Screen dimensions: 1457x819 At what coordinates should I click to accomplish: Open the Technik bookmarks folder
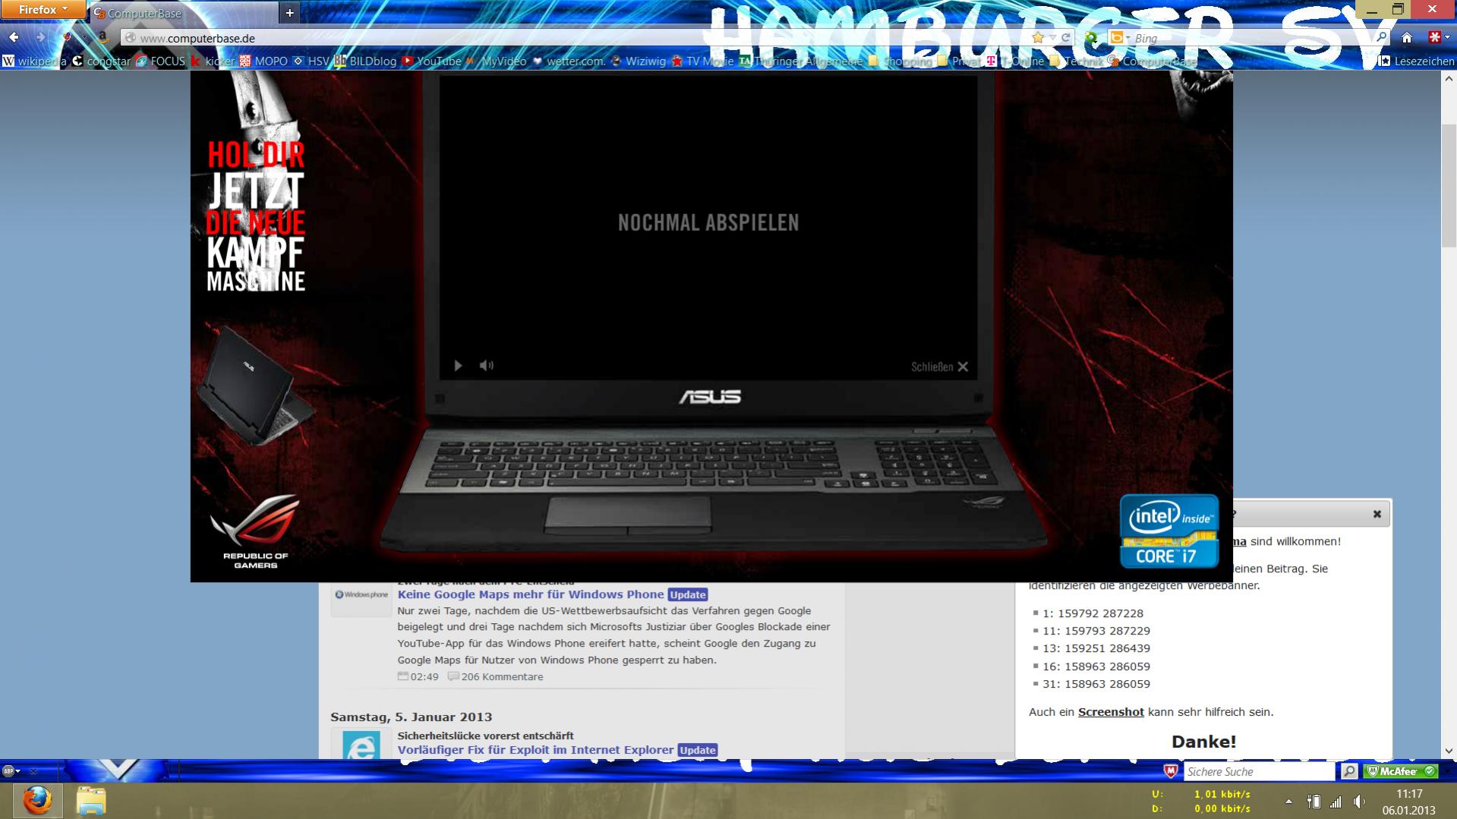tap(1076, 61)
